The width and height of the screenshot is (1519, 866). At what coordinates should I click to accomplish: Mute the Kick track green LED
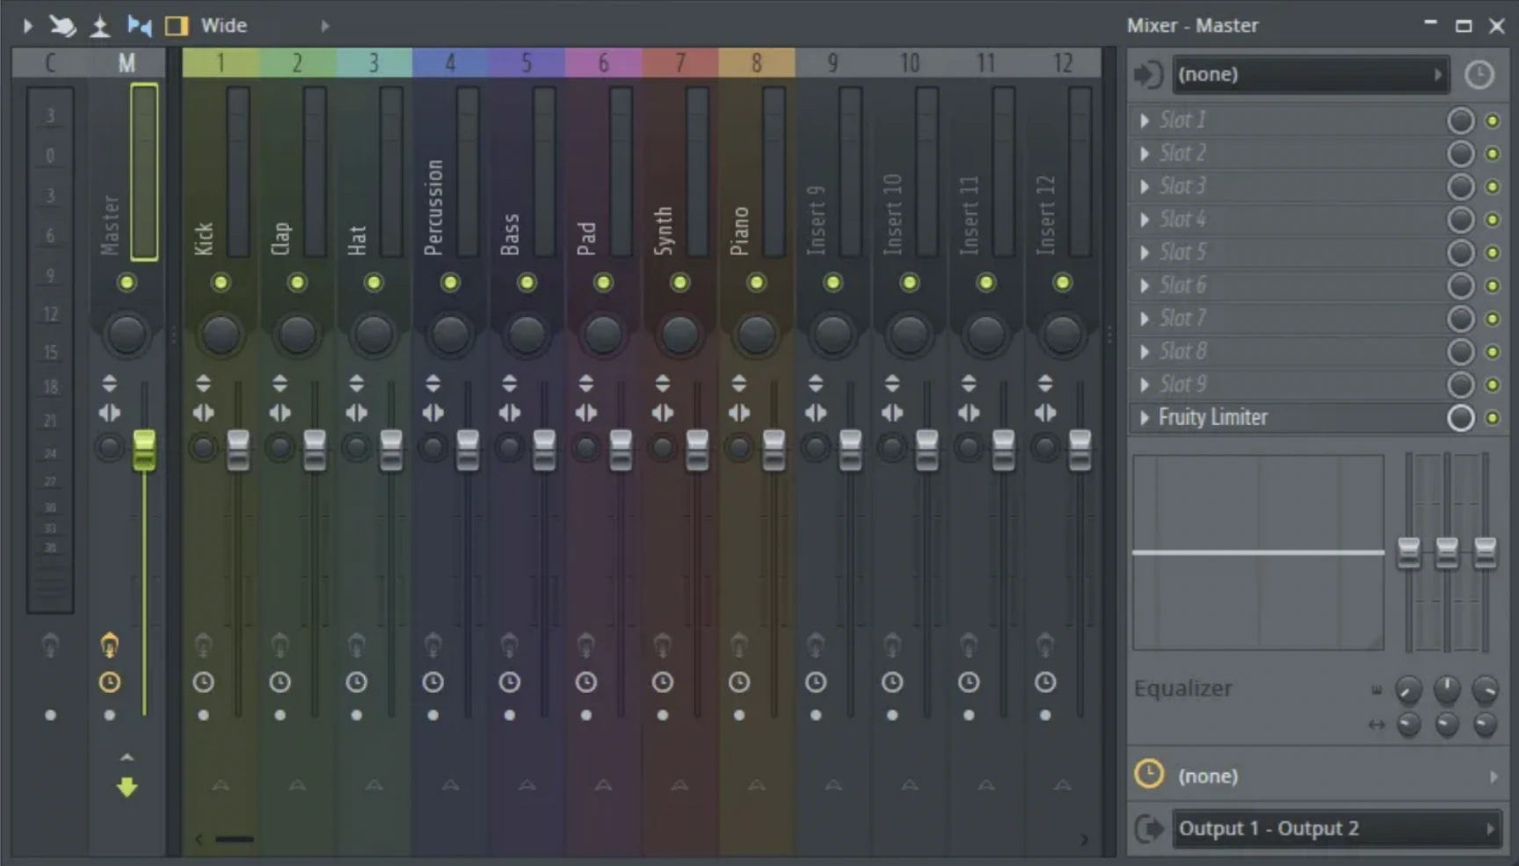point(221,282)
